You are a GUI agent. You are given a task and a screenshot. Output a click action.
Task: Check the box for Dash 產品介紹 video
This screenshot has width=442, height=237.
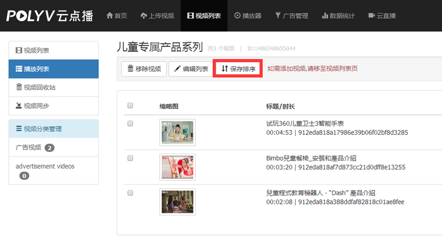[x=130, y=193]
